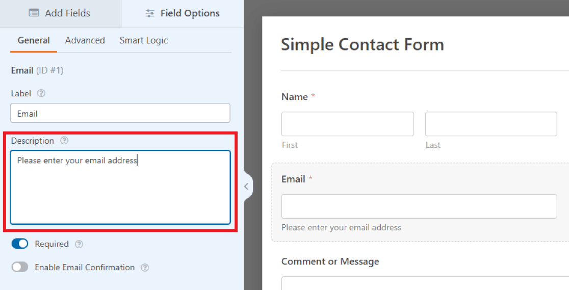Select the General tab
The image size is (569, 290).
[x=34, y=40]
